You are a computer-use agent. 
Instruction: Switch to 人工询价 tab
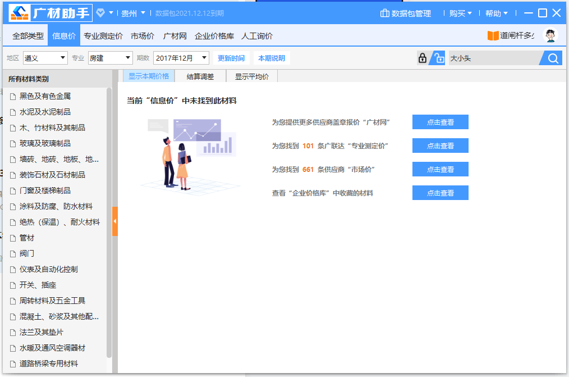click(x=257, y=36)
